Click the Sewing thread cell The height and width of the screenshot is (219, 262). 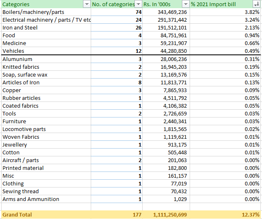[46, 192]
